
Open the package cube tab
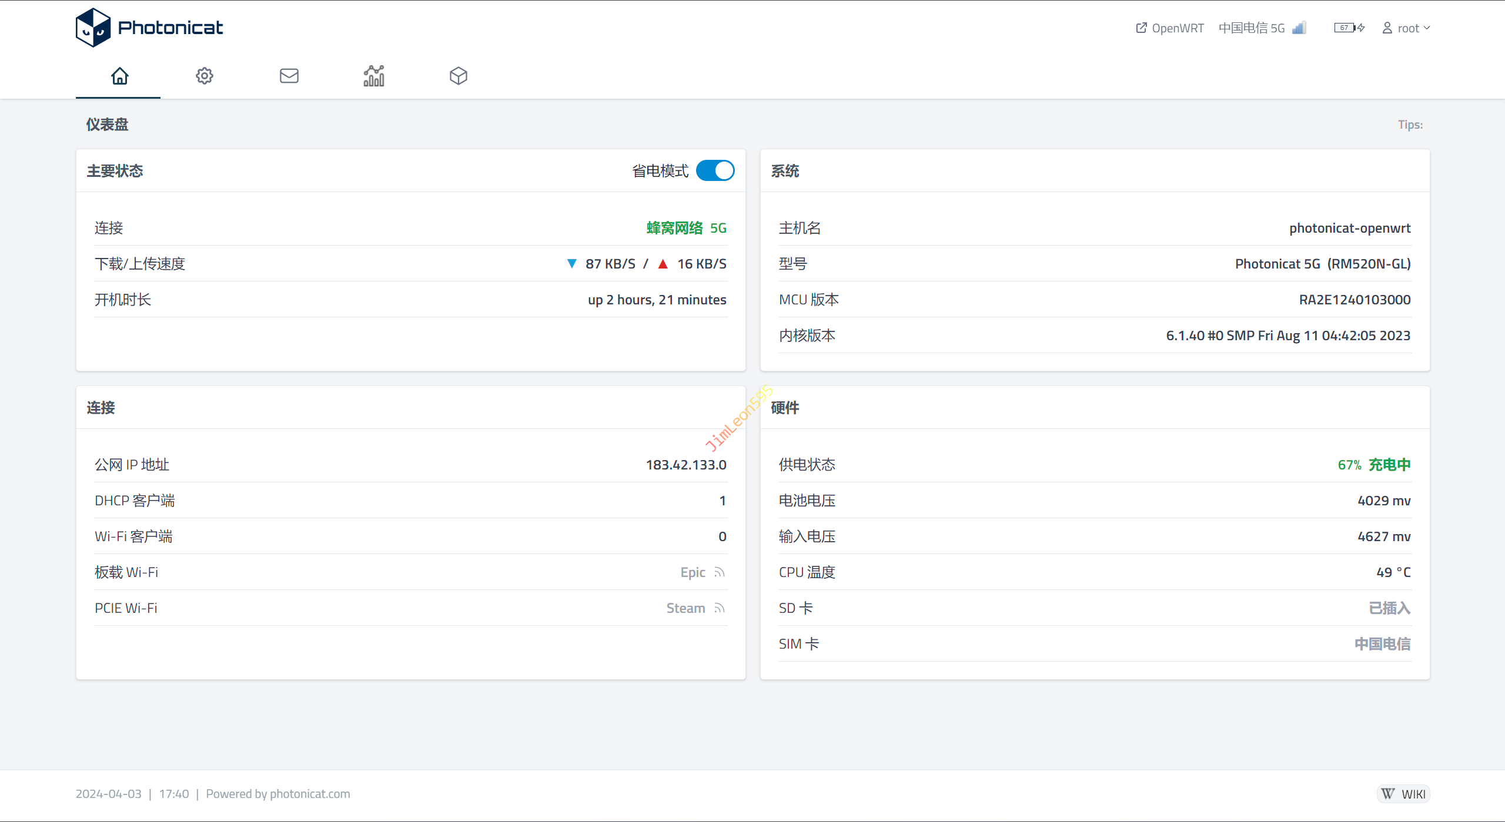pos(458,76)
